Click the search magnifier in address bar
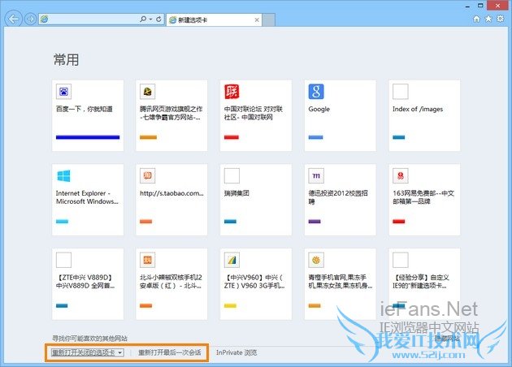This screenshot has height=367, width=512. (x=143, y=19)
